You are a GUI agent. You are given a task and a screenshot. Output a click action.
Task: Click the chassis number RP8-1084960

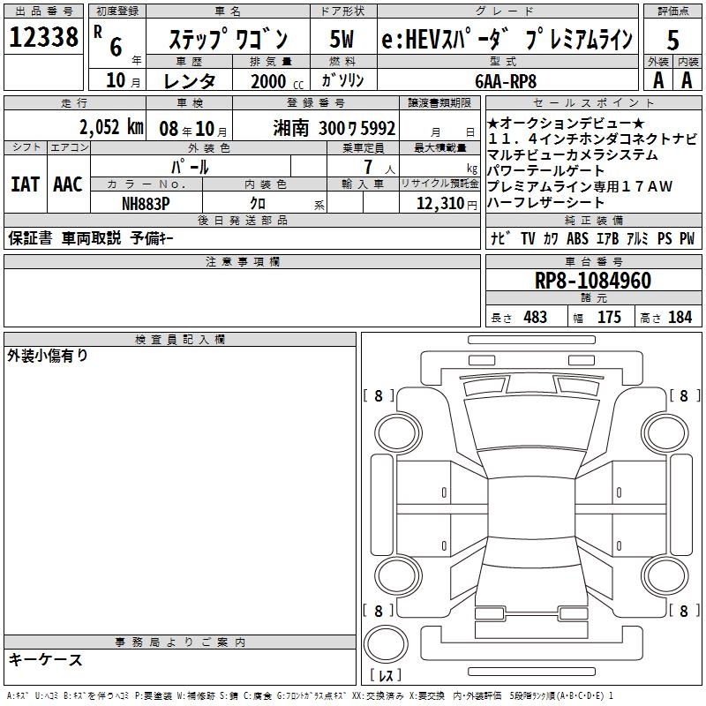593,280
